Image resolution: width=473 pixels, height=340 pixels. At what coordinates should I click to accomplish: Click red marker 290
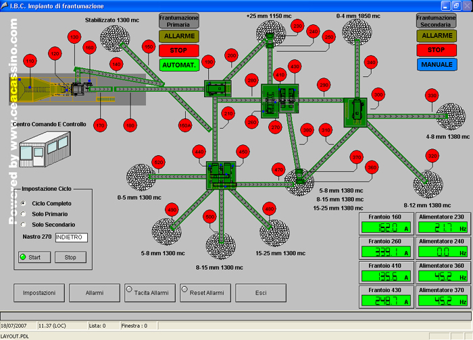[x=324, y=85]
